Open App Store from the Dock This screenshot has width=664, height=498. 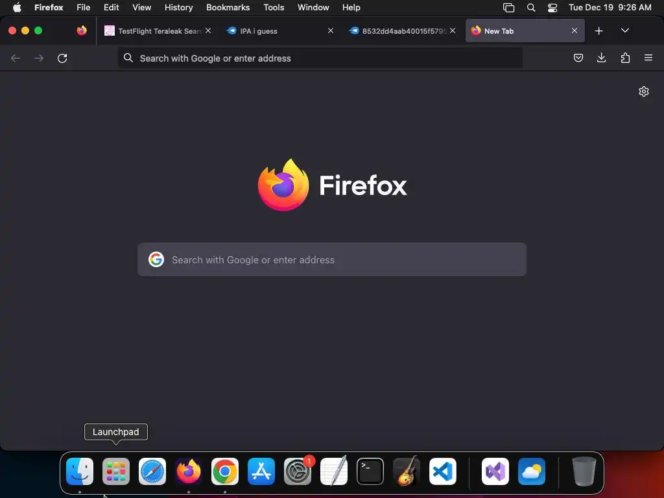pyautogui.click(x=261, y=471)
